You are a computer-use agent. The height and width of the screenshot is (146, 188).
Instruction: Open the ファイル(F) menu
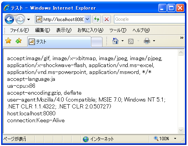(20, 30)
